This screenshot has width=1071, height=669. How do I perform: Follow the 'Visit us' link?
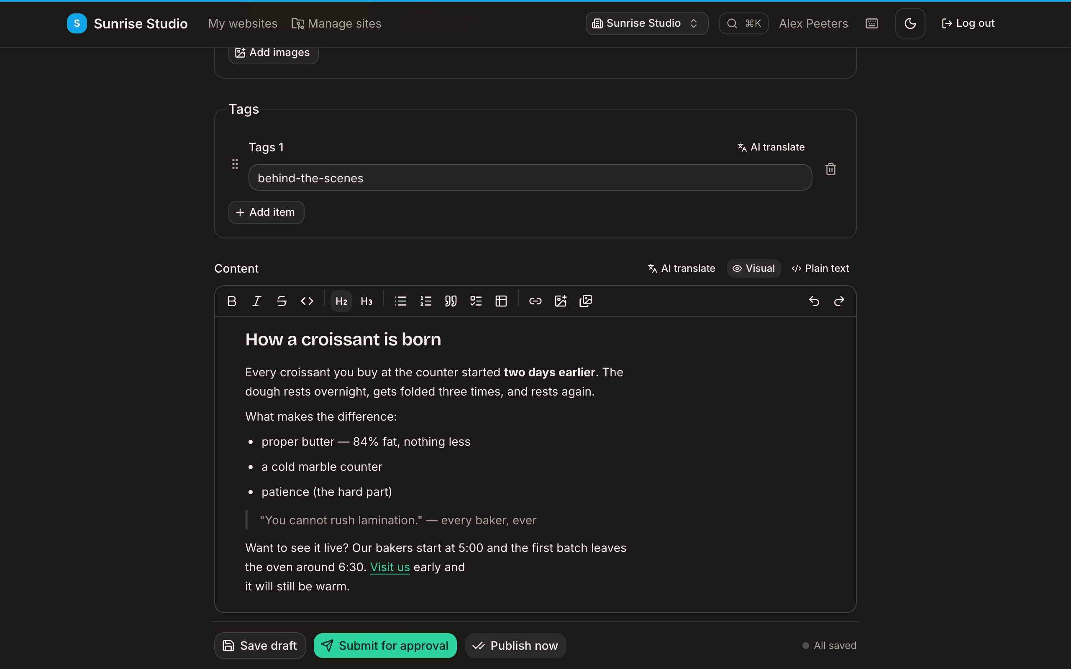[390, 567]
